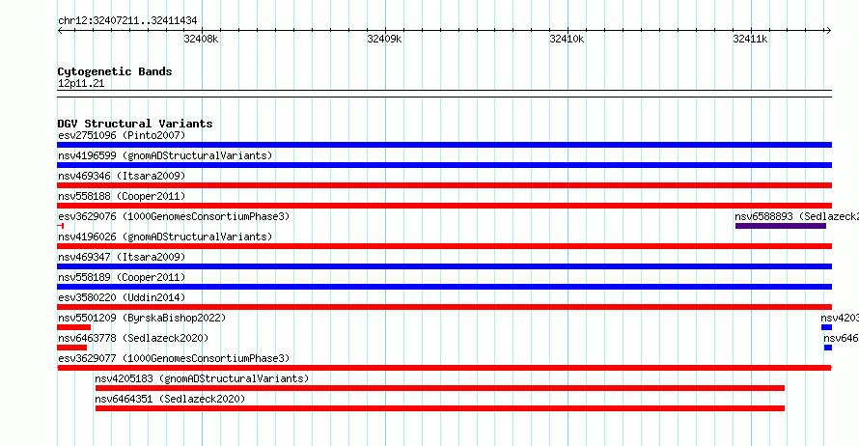859x446 pixels.
Task: Click the small blue bar under nsv646 label
Action: (828, 348)
